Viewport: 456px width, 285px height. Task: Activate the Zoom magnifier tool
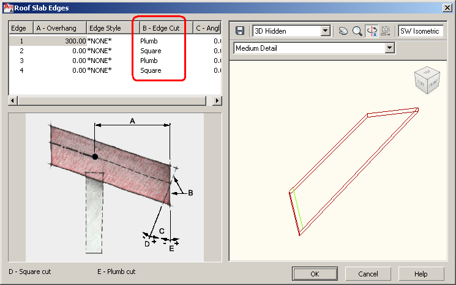[x=357, y=31]
